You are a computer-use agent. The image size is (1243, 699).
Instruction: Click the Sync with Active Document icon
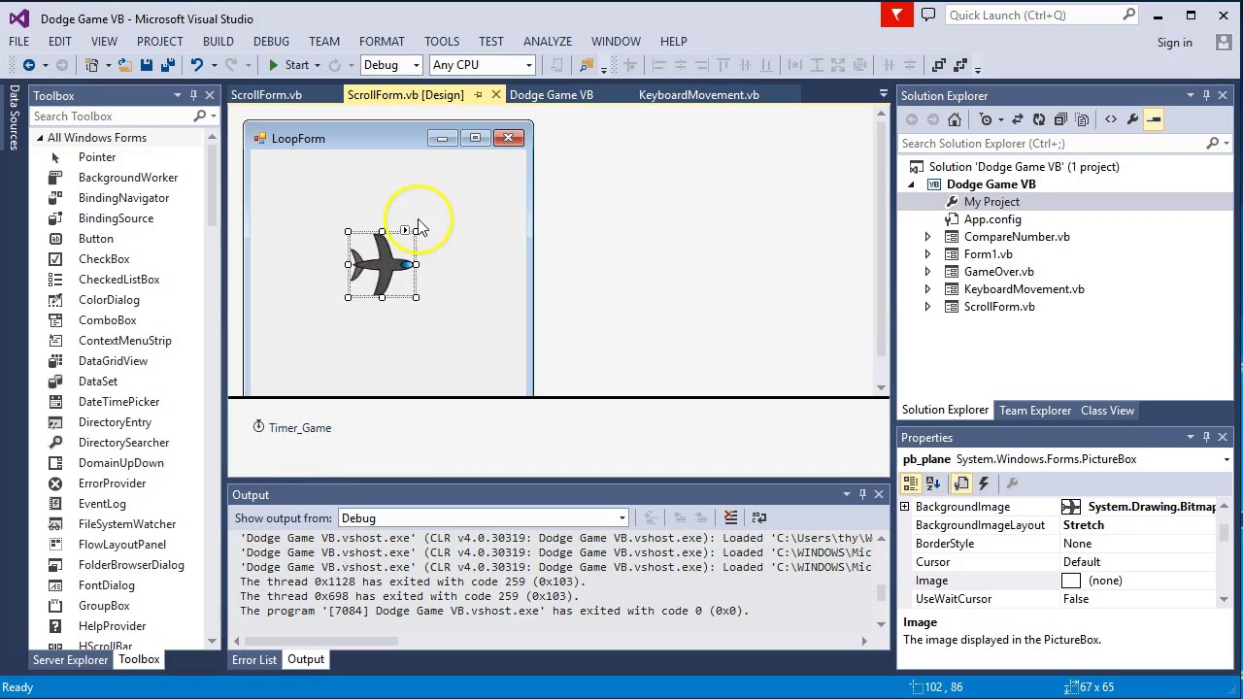[x=1017, y=119]
